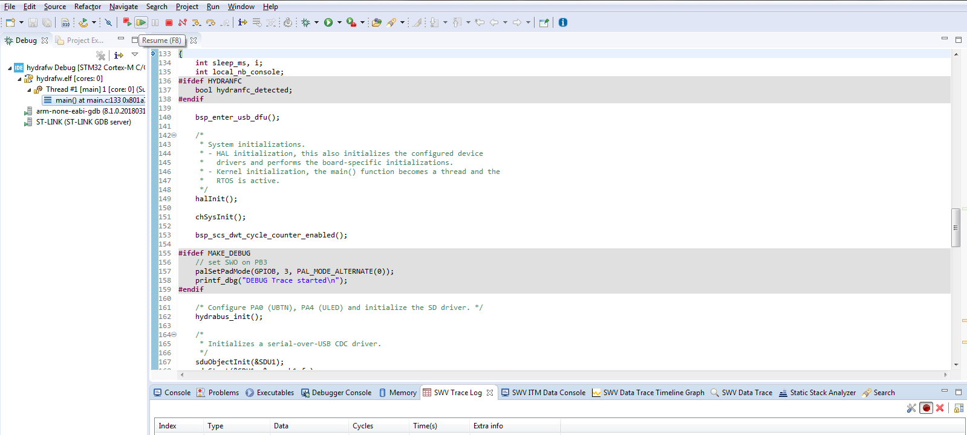Open the Debug view menu triangle

[135, 54]
